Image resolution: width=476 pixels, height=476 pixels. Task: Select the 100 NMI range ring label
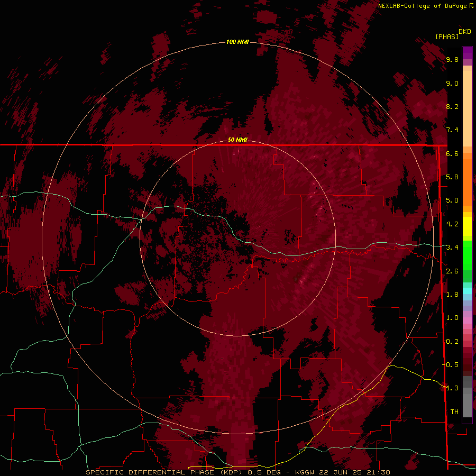click(237, 42)
